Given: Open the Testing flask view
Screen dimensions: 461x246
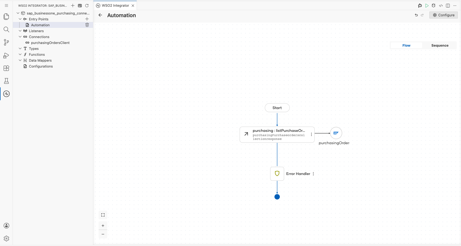Looking at the screenshot, I should point(6,81).
